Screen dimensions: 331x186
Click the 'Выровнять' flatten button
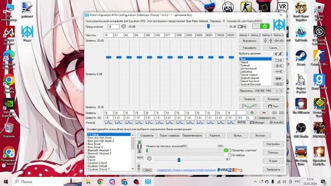click(x=249, y=41)
